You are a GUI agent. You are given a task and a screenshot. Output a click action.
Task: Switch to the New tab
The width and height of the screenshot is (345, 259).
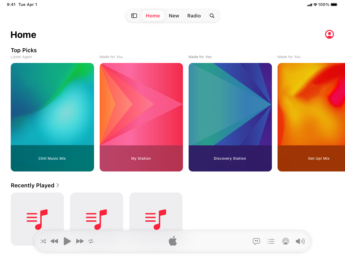tap(174, 16)
